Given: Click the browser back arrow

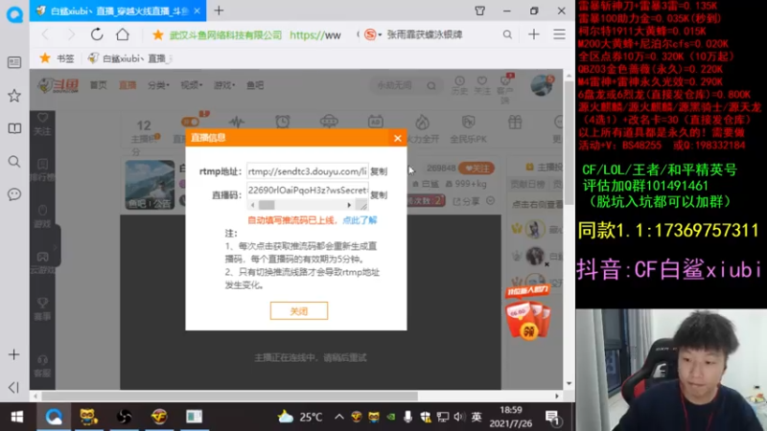Looking at the screenshot, I should pos(45,34).
